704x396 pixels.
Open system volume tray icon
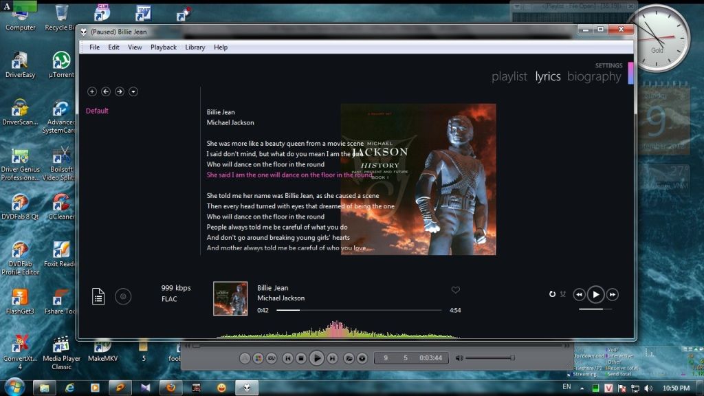click(648, 388)
